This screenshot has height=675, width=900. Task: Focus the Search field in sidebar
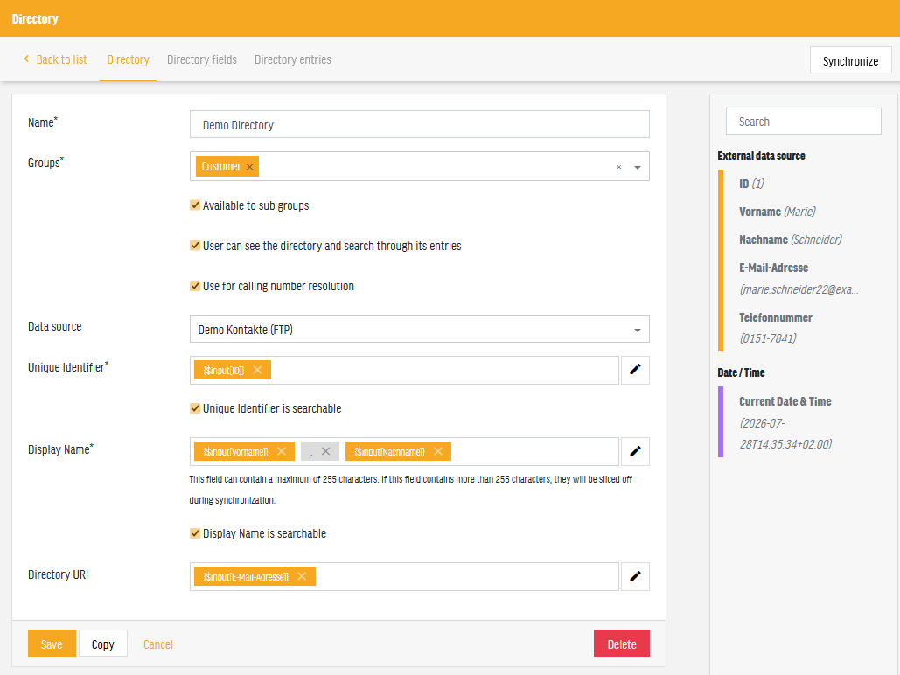pos(804,122)
